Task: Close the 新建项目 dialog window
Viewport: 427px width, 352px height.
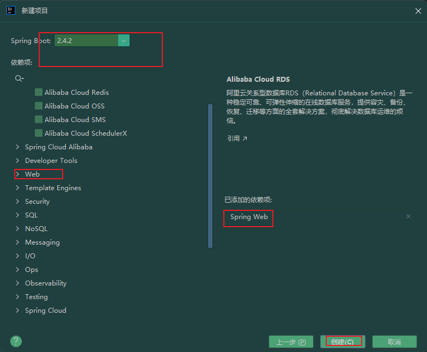Action: (x=418, y=11)
